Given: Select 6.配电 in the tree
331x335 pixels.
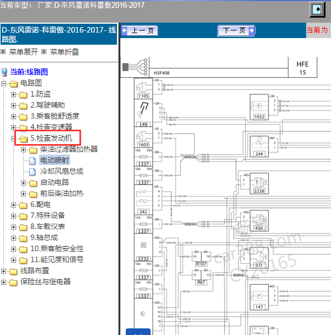Looking at the screenshot, I should [x=40, y=205].
